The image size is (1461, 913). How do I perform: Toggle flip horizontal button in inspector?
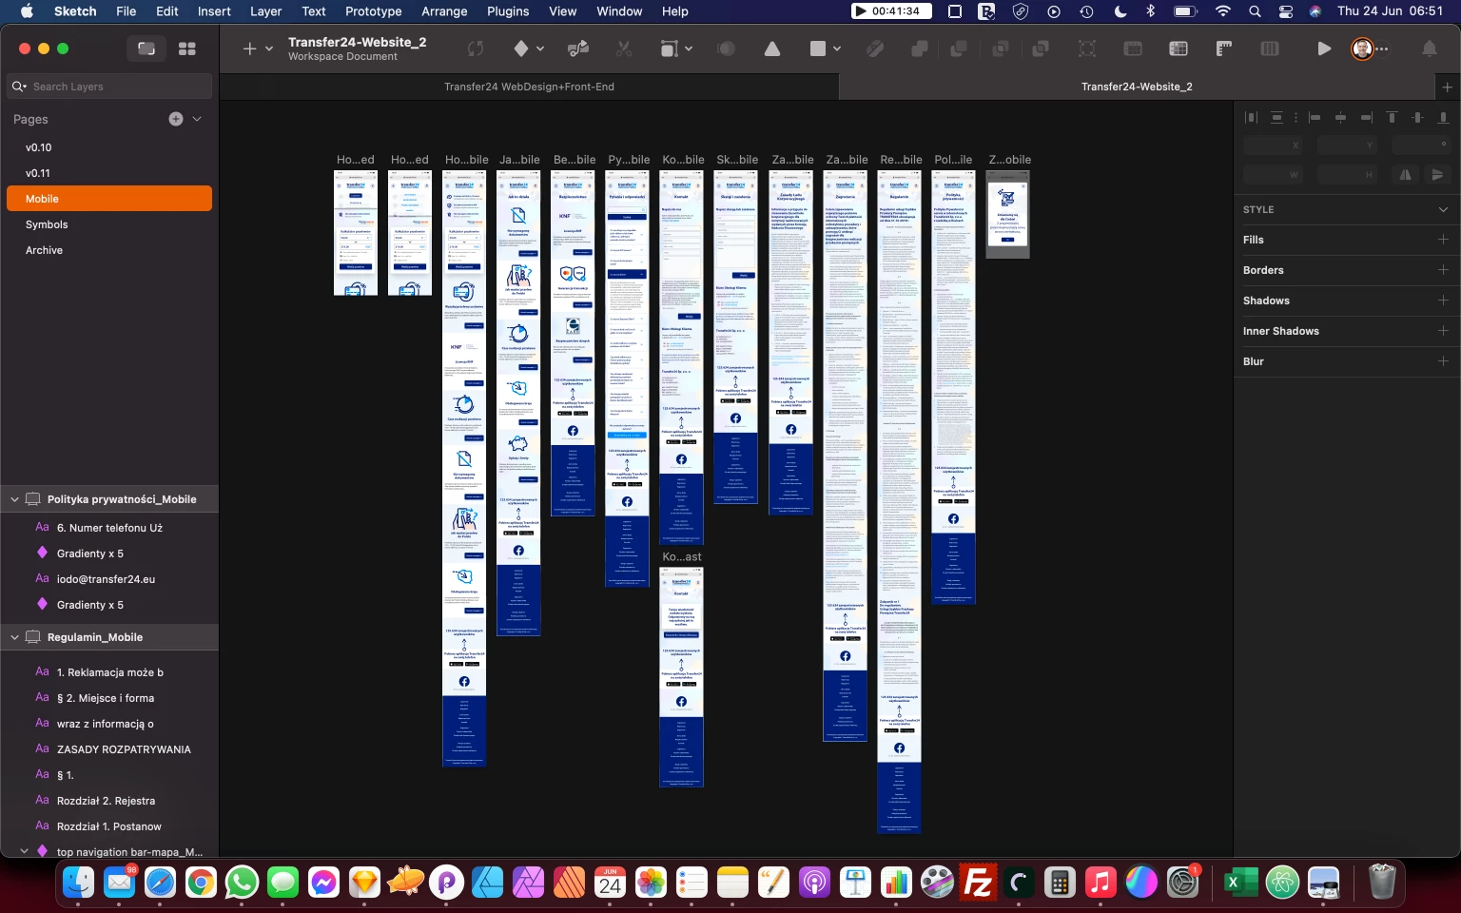click(1405, 175)
